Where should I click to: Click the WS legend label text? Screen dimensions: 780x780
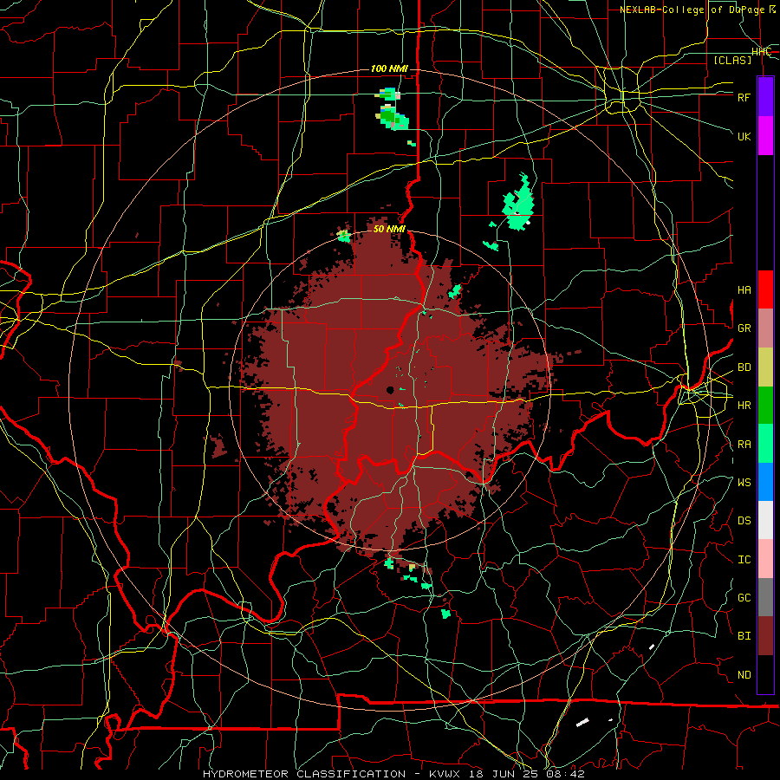(x=744, y=483)
